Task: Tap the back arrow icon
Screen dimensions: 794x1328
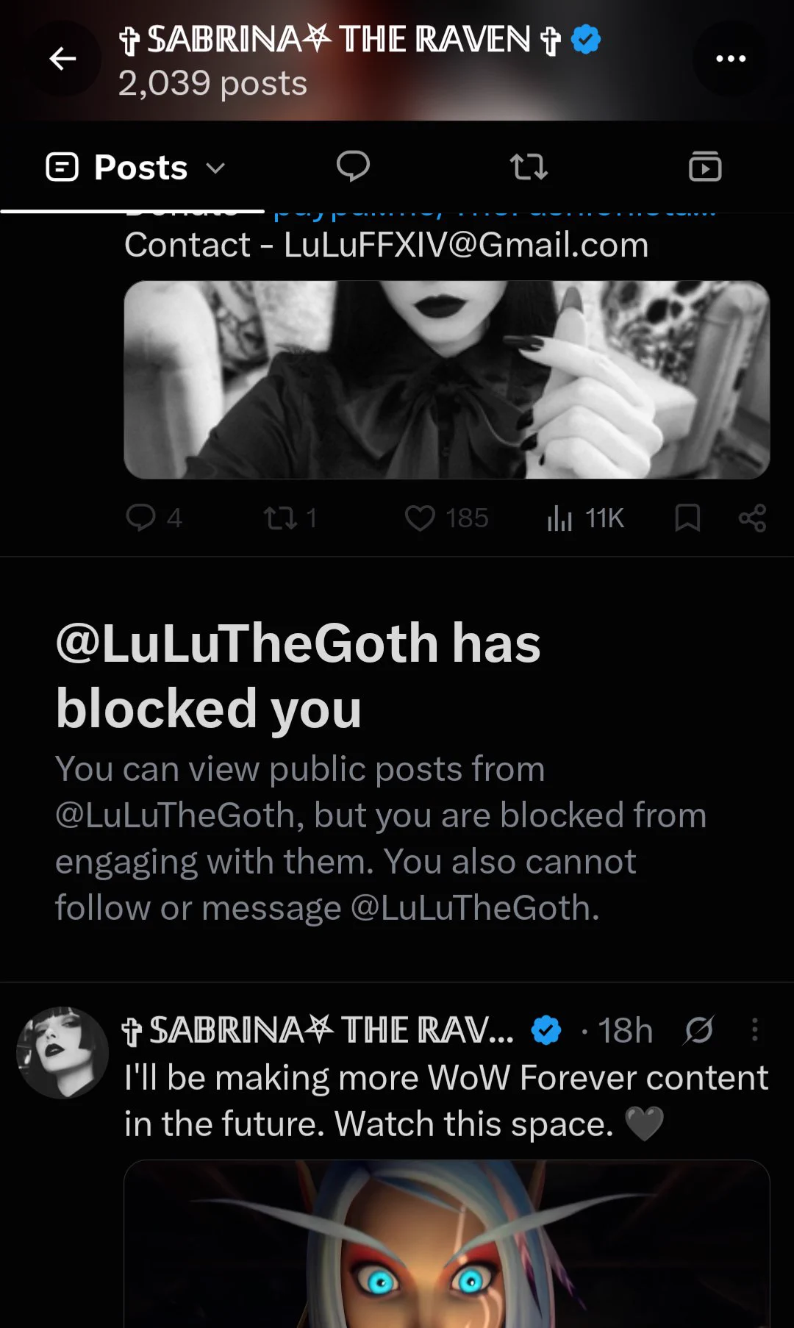Action: 62,59
